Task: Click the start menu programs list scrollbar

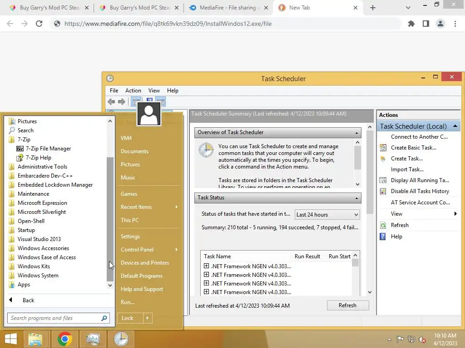Action: (x=110, y=219)
